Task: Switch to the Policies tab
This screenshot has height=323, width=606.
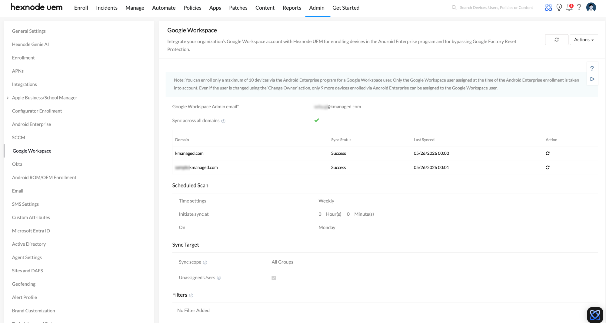Action: [x=192, y=8]
